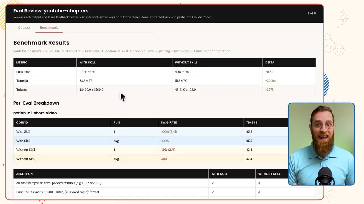364x204 pixels.
Task: Click the 'First line is exactly' assertion text
Action: click(x=58, y=192)
